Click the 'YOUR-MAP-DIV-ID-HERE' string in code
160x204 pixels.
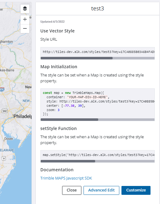[x=87, y=97]
